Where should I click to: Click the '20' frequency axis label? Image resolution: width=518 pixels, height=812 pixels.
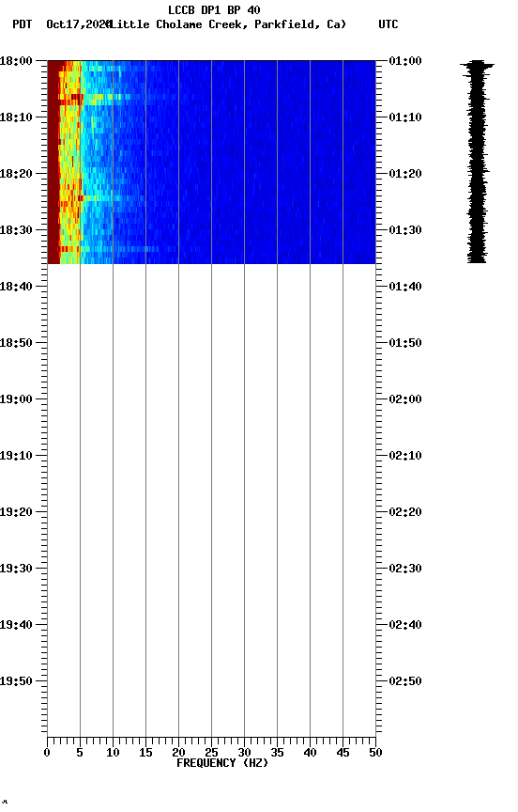(x=178, y=753)
